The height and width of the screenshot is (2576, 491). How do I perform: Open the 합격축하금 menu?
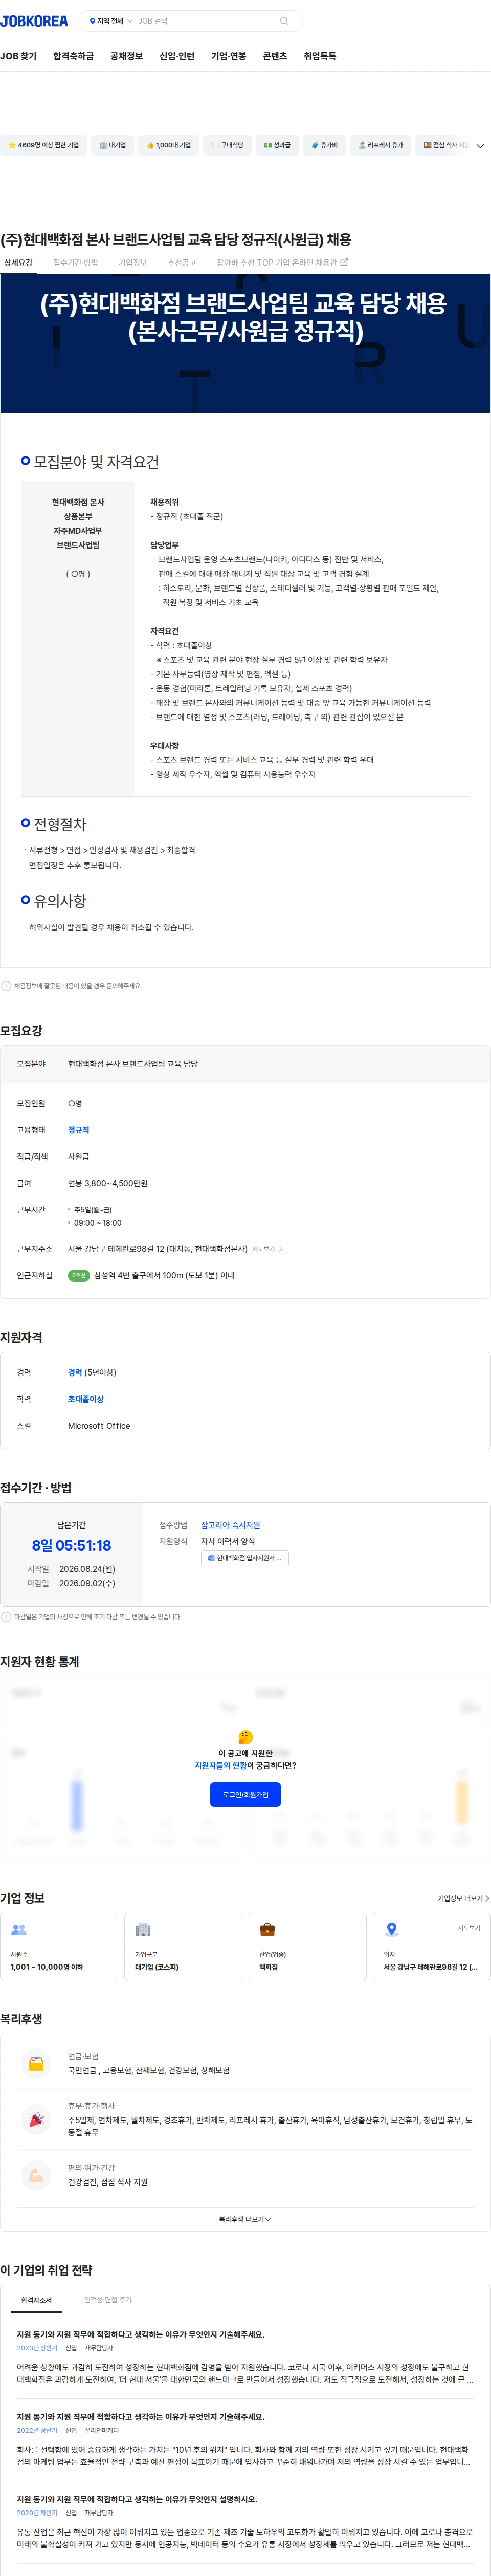(x=73, y=56)
